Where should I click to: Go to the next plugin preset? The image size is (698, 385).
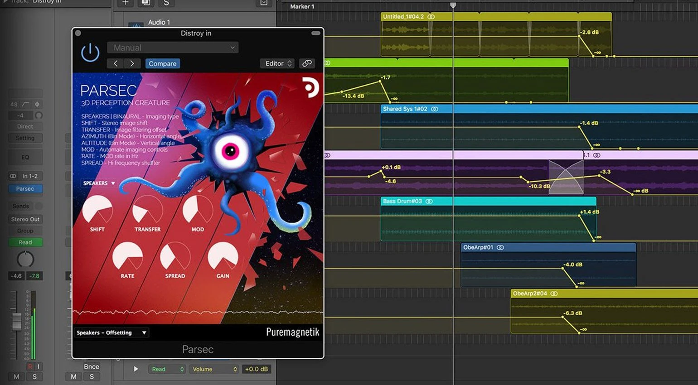click(x=132, y=63)
